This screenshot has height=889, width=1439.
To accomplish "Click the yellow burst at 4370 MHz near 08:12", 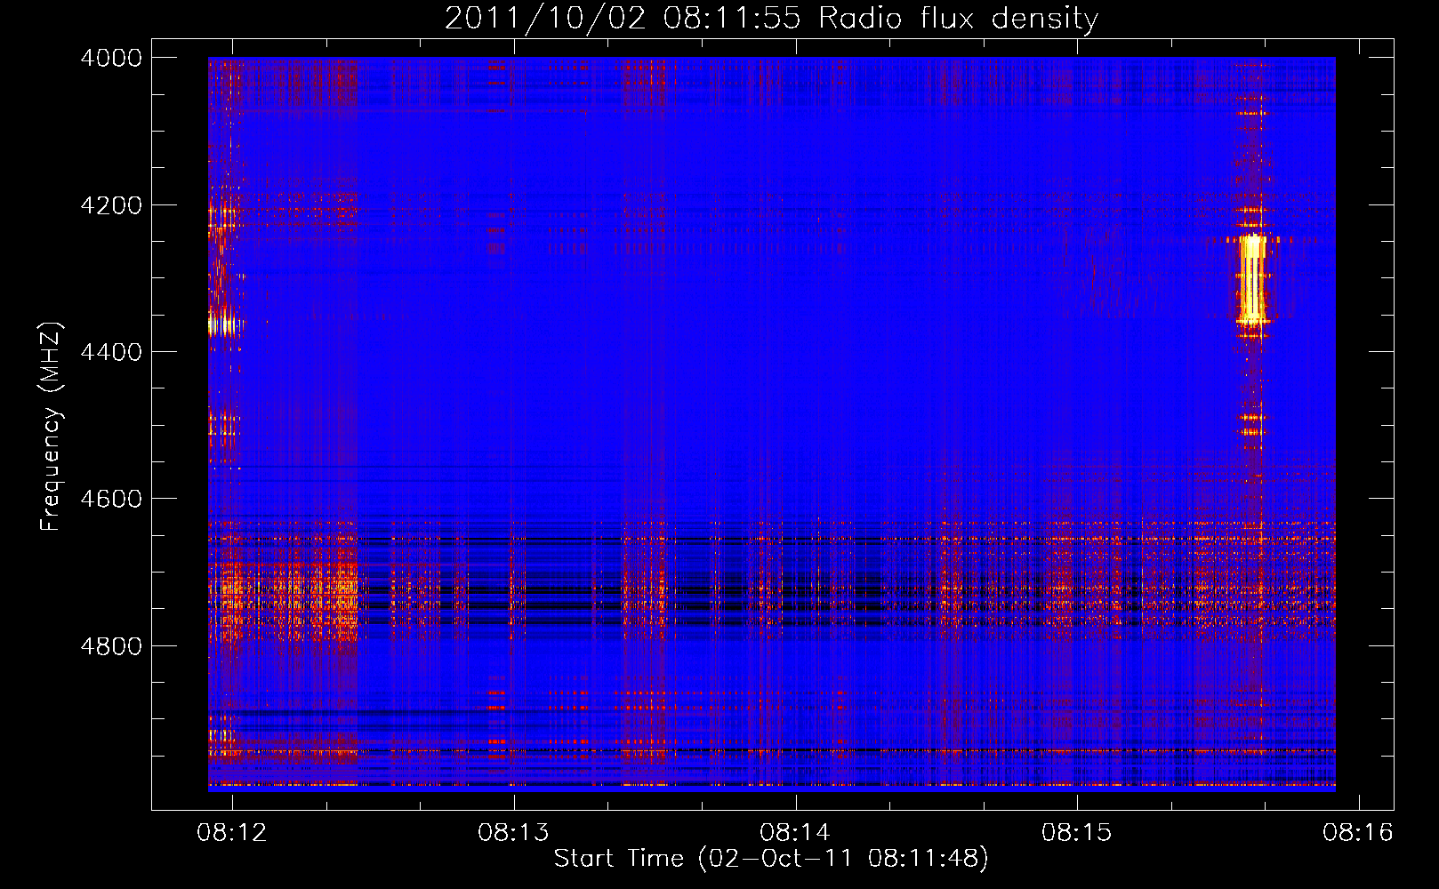I will tap(223, 325).
